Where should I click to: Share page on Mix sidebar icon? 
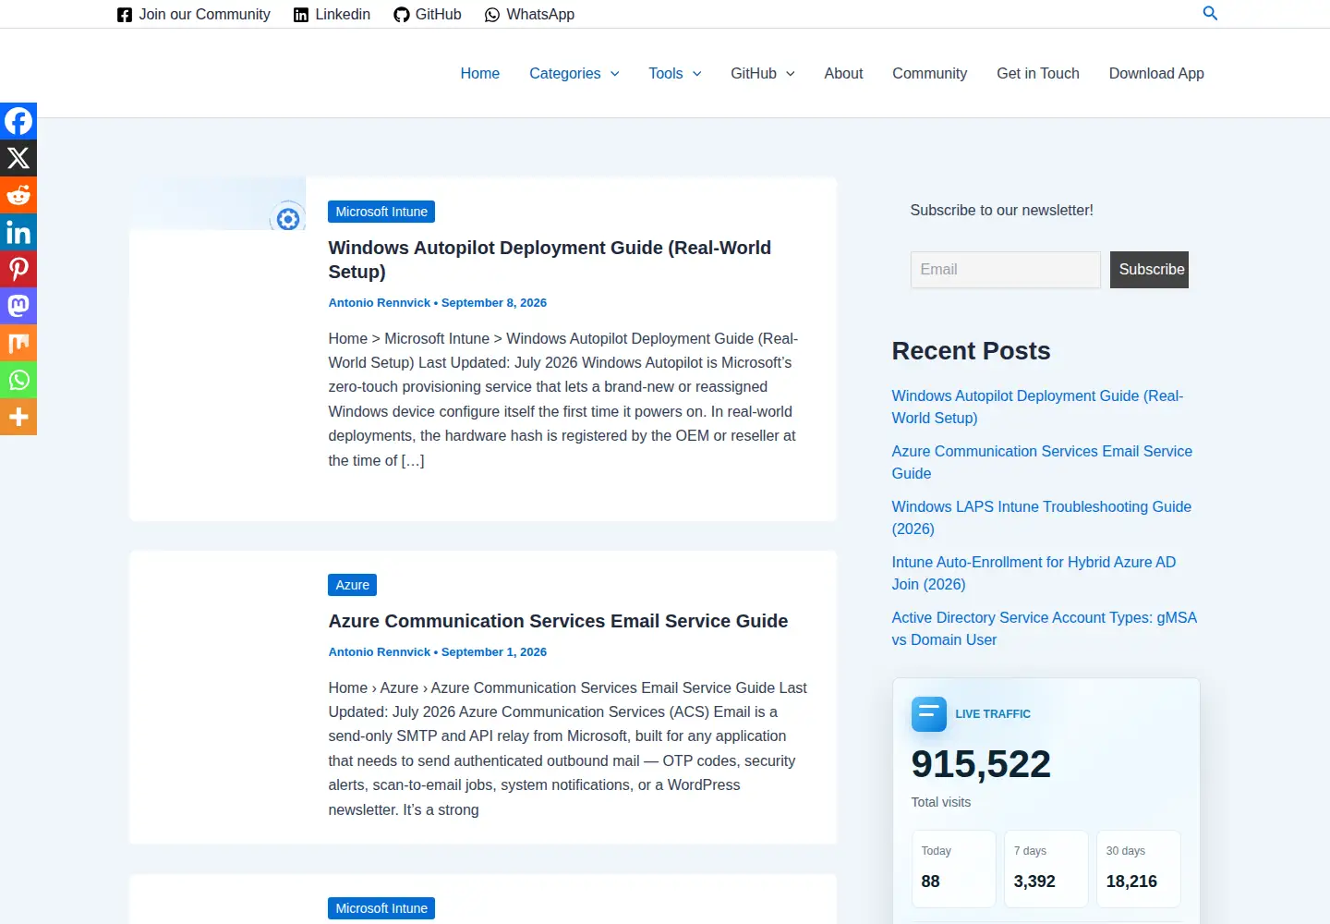[x=18, y=343]
